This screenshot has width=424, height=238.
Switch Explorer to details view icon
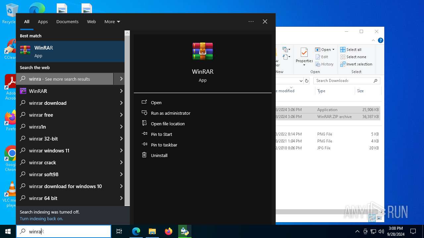click(372, 218)
